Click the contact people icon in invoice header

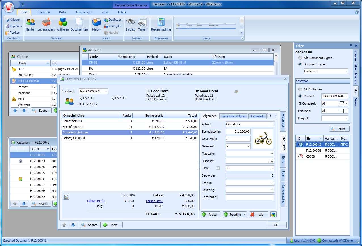(x=70, y=101)
